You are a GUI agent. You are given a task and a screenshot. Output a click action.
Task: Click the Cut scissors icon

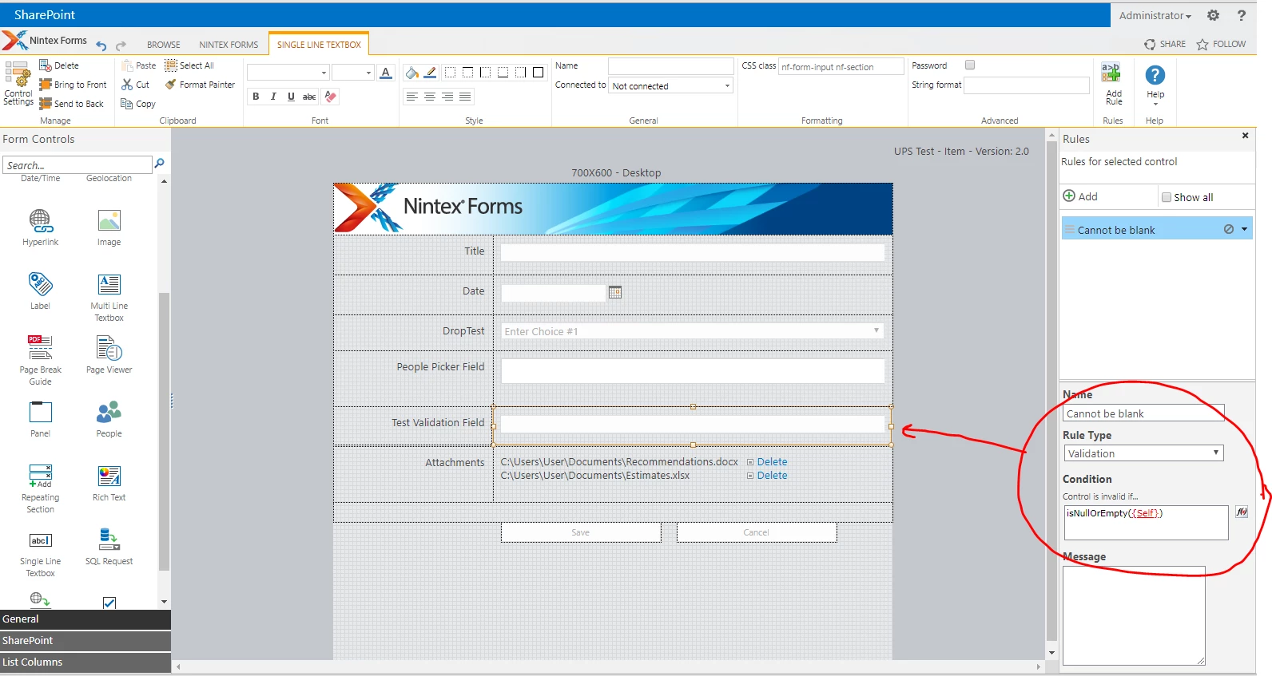tap(127, 85)
